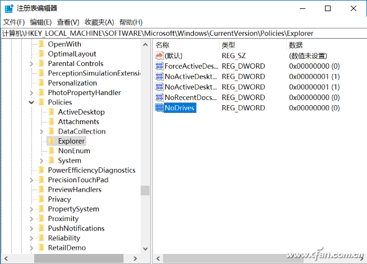This screenshot has width=367, height=264.
Task: Click the PrecisionTouchPad folder icon
Action: click(x=41, y=180)
